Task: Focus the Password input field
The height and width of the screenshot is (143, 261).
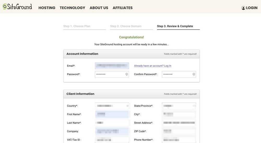Action: pos(112,74)
